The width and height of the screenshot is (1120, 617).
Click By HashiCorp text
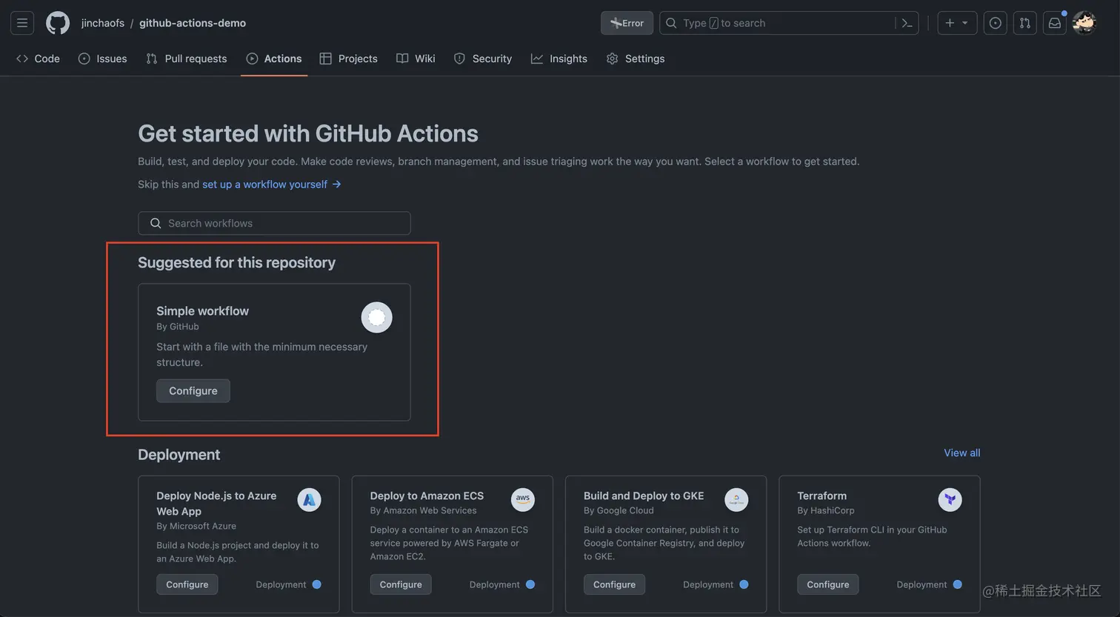(826, 510)
